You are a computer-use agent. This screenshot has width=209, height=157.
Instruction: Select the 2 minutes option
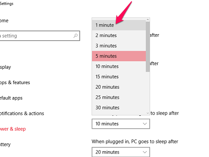point(119,35)
